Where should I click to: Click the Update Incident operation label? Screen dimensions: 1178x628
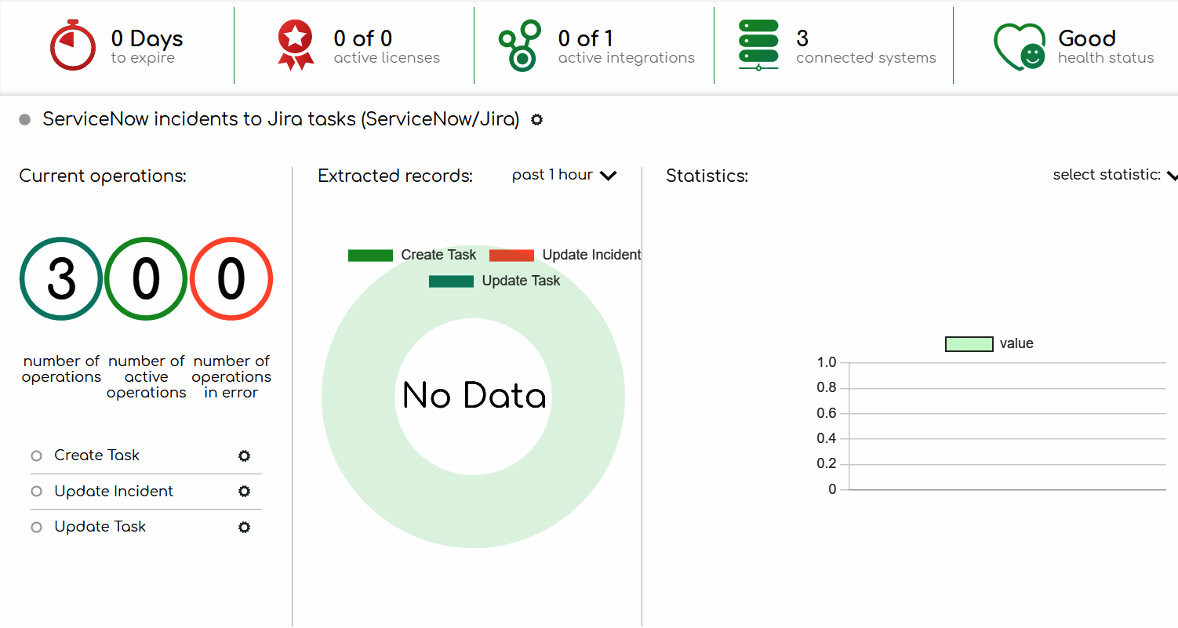point(114,492)
